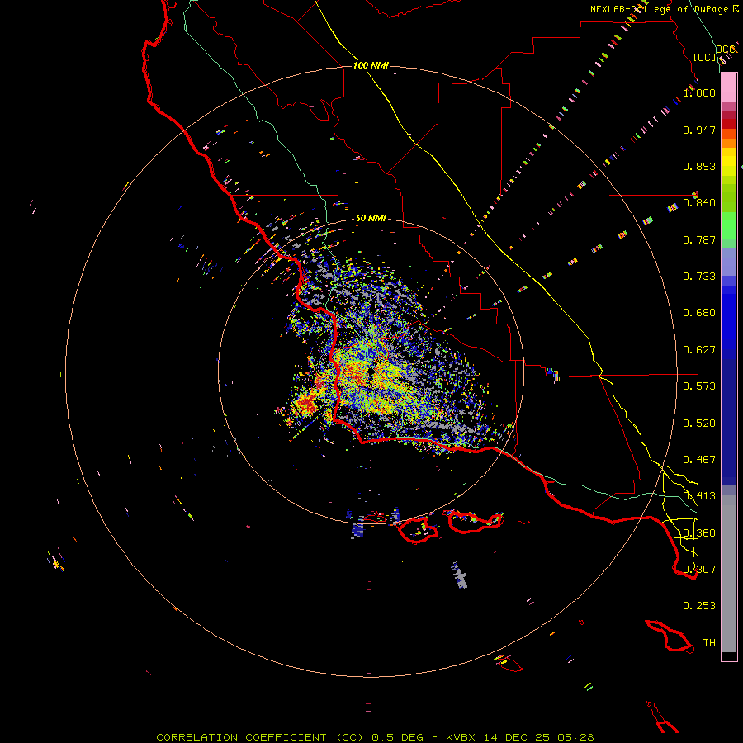Click the 0.413 legend value
Viewport: 743px width, 743px height.
coord(699,496)
